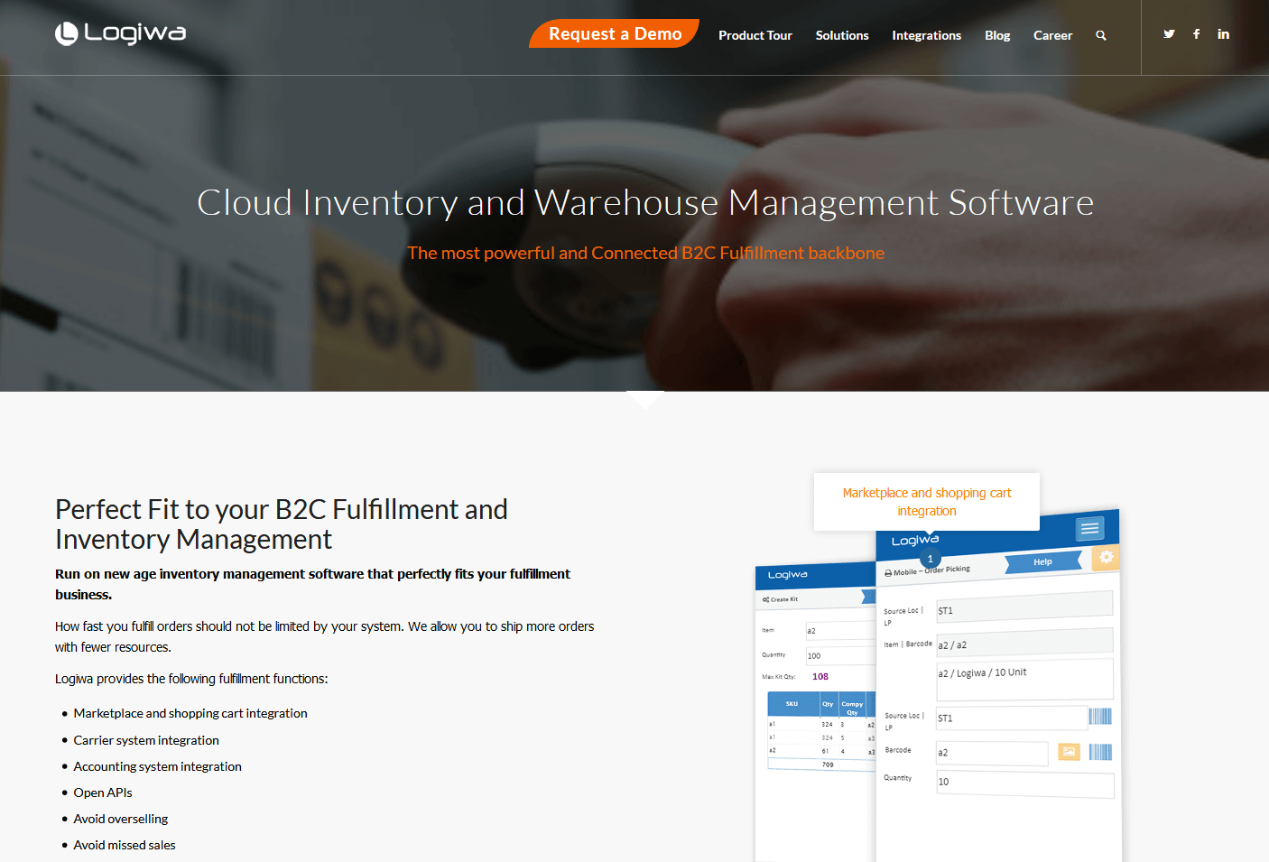Viewport: 1269px width, 862px height.
Task: Select the Marketplace and shopping cart integration bullet
Action: [190, 713]
